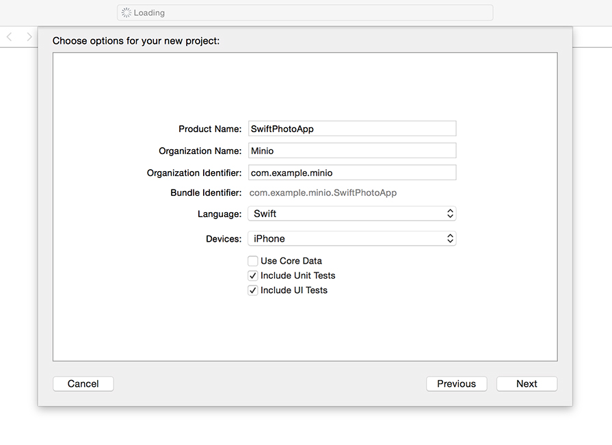Disable Include UI Tests option

(253, 290)
